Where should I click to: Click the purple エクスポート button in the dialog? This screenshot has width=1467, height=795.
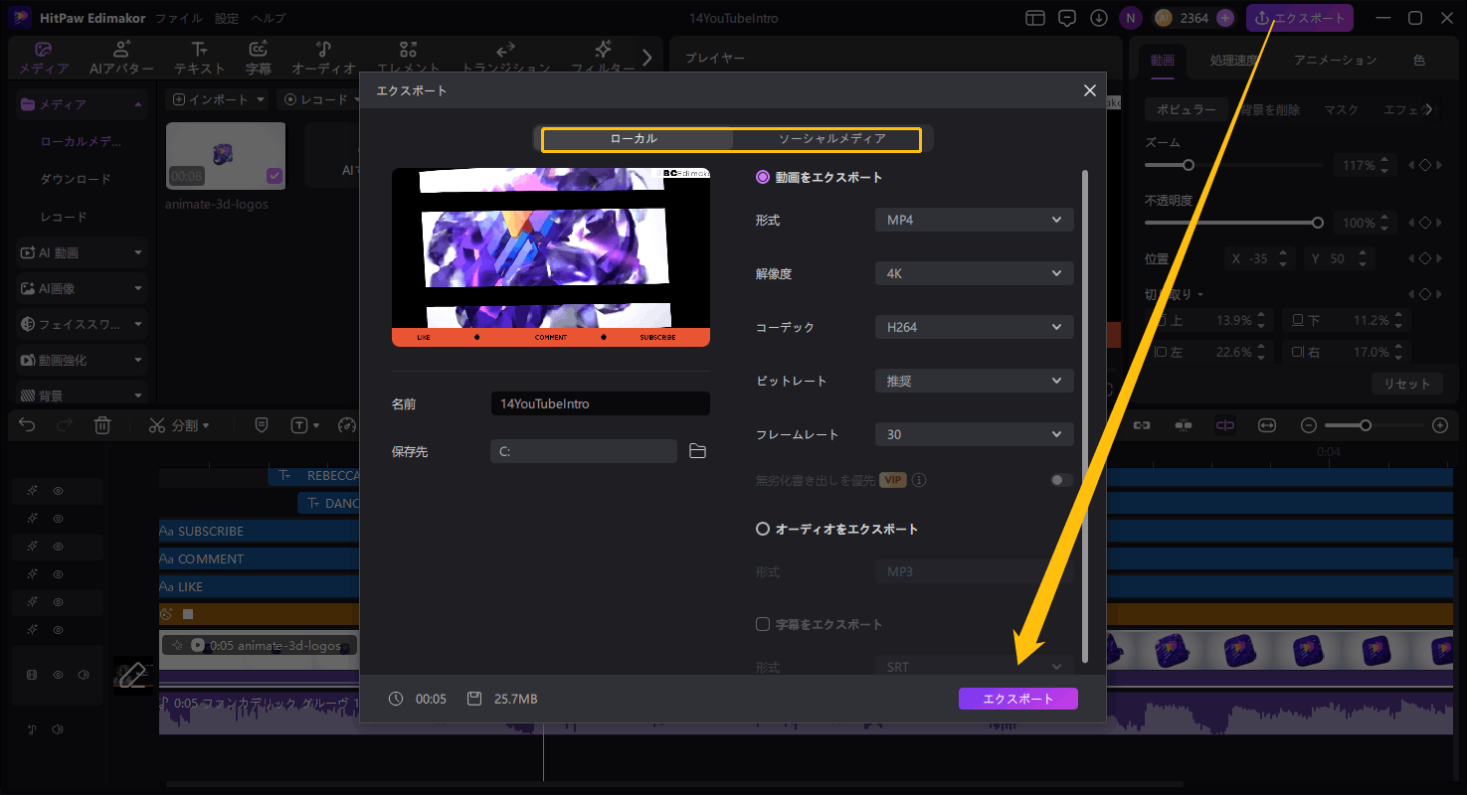pyautogui.click(x=1017, y=699)
